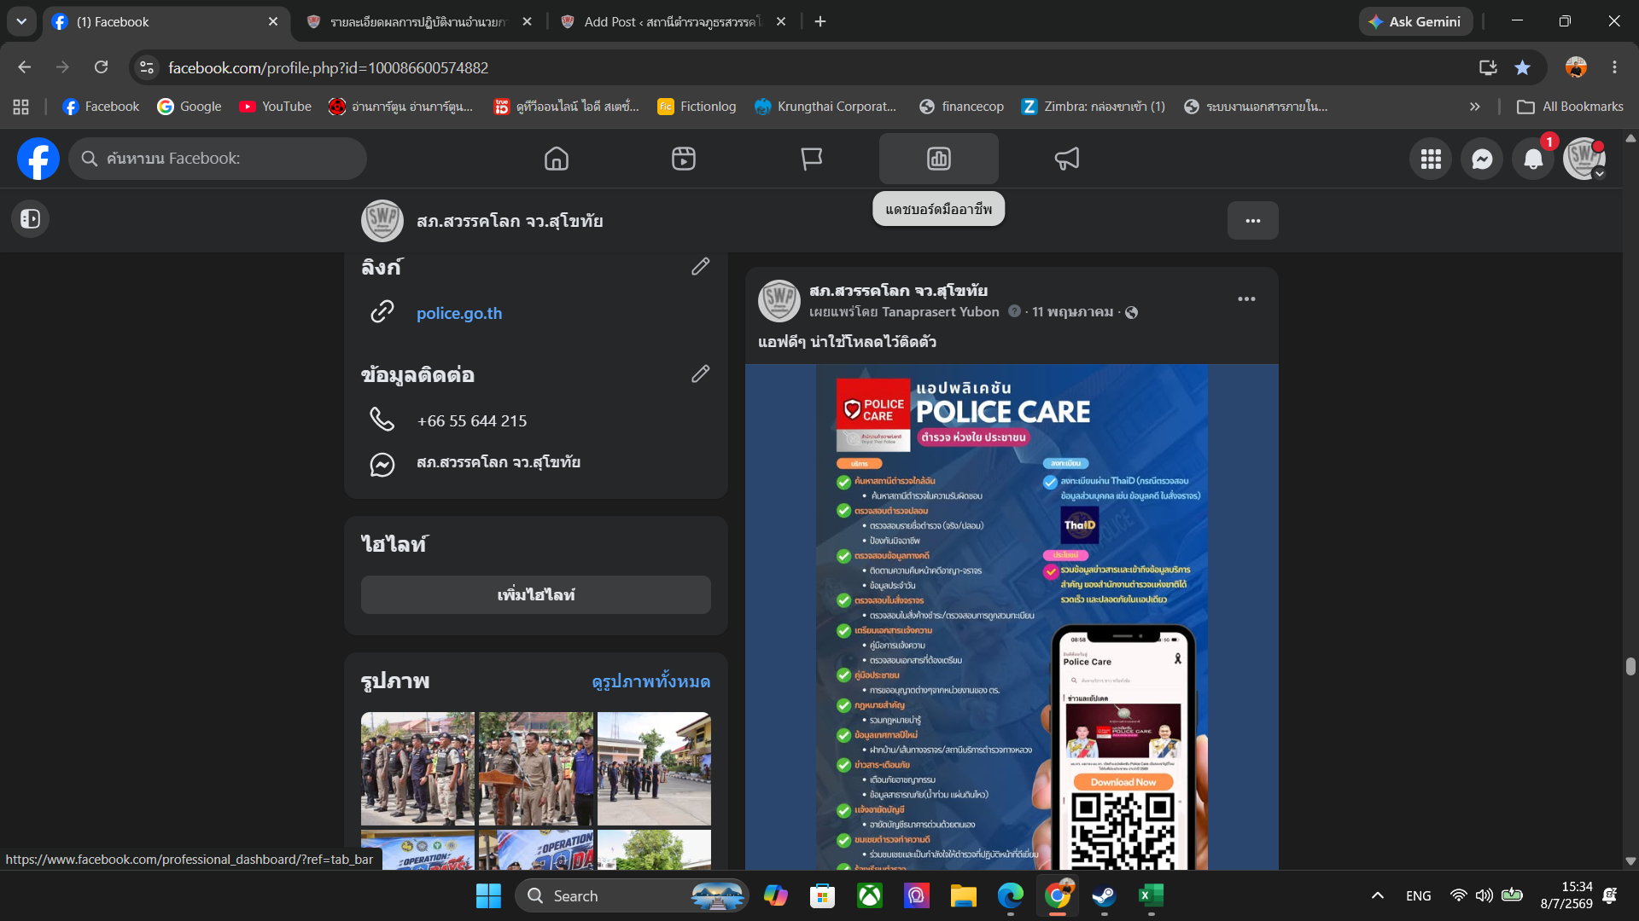
Task: Open the street parade photo thumbnail
Action: click(654, 768)
